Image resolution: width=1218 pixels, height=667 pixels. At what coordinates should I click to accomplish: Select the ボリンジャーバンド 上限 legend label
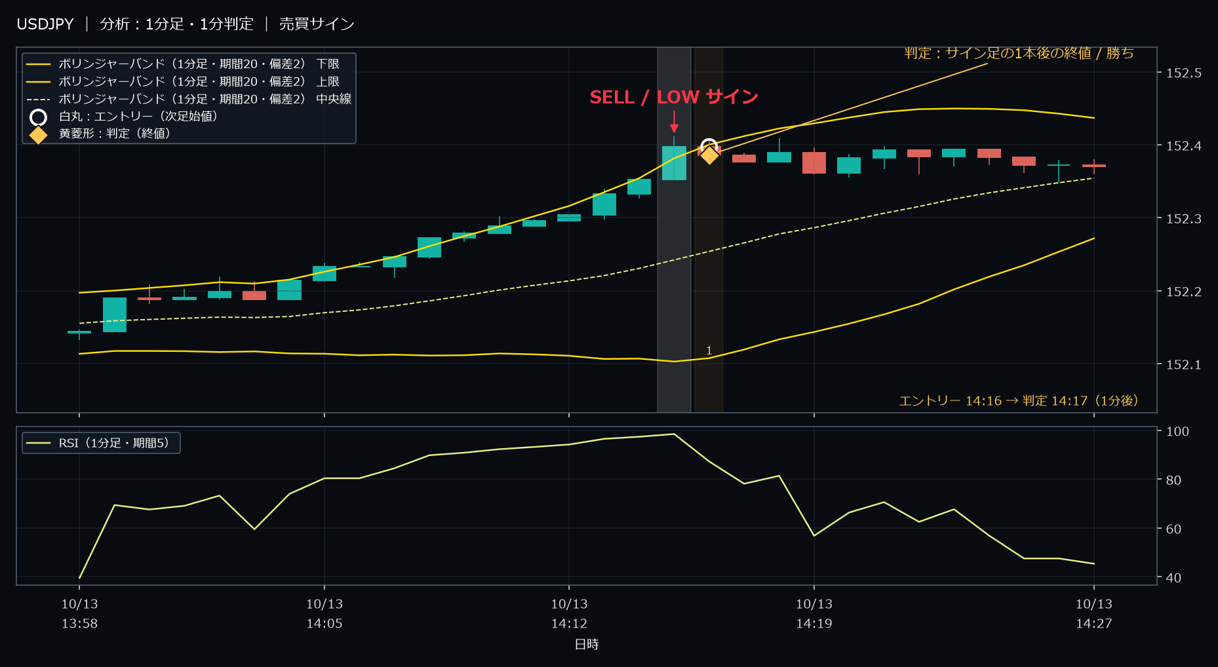(199, 82)
